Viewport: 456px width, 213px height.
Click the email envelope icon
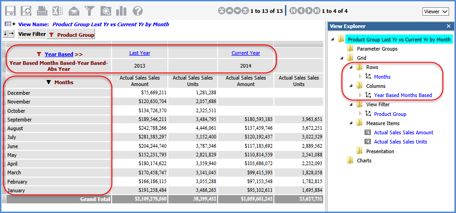pyautogui.click(x=74, y=11)
